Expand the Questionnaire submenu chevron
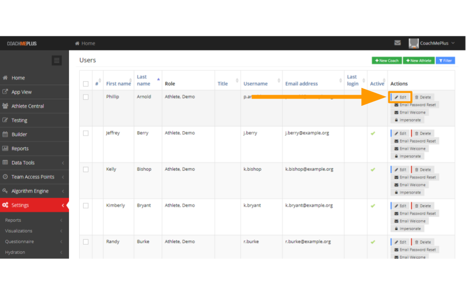Image resolution: width=466 pixels, height=301 pixels. click(x=61, y=242)
